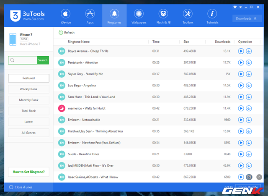The width and height of the screenshot is (268, 196).
Task: Select the Featured category
Action: 28,78
